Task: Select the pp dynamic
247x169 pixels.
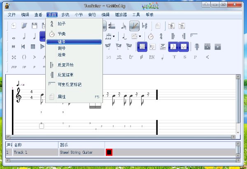Action: [24, 67]
